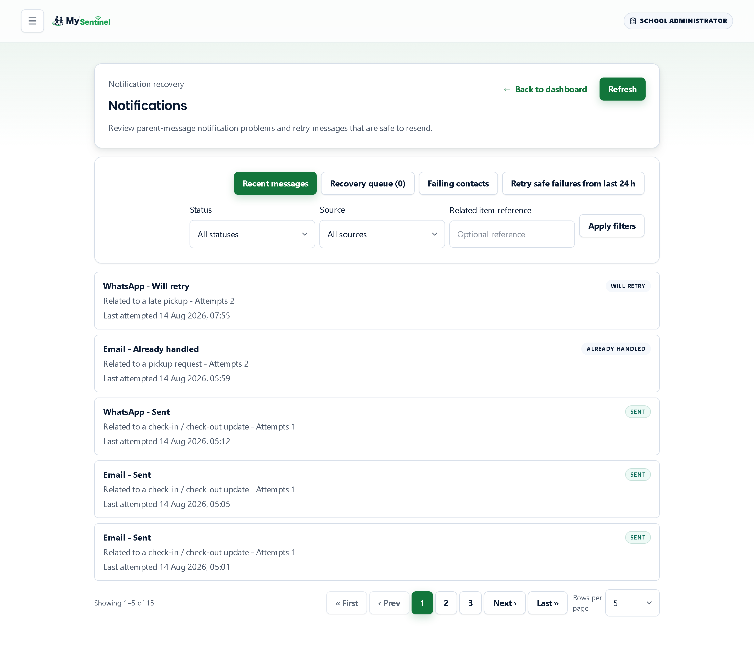
Task: Retry safe failures from last 24 h
Action: [x=573, y=183]
